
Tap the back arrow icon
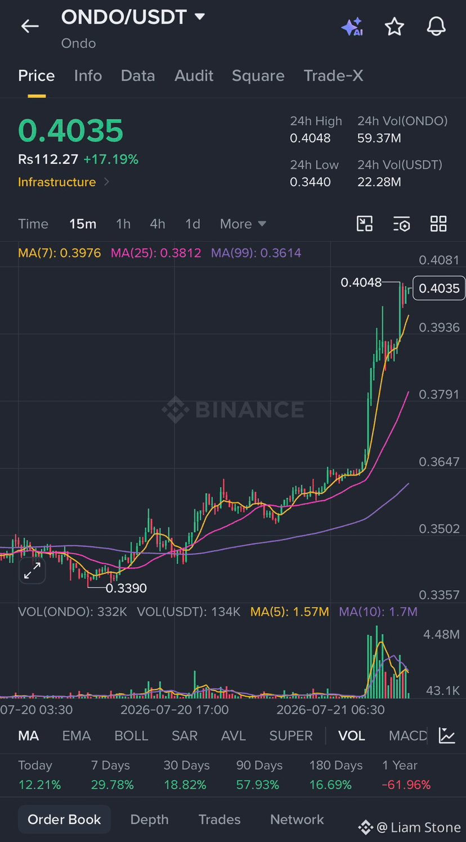[30, 26]
